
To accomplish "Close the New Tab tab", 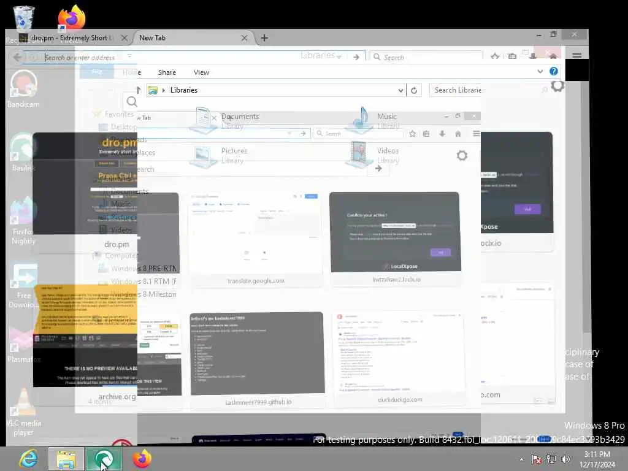I will [x=244, y=38].
